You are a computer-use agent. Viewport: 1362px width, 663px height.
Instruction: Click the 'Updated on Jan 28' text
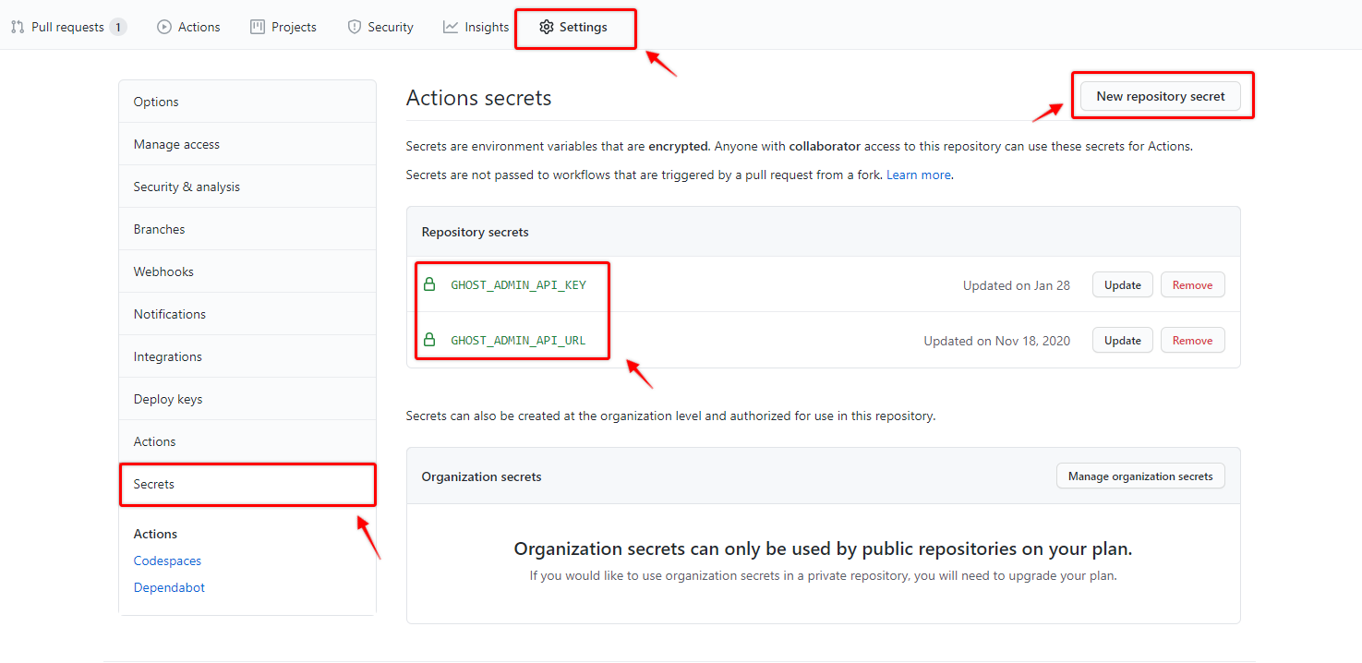pos(1017,285)
